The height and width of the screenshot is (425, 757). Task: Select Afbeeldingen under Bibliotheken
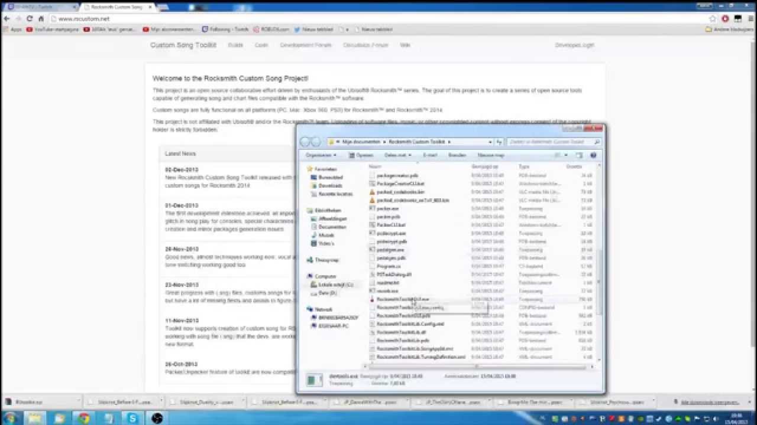(332, 218)
